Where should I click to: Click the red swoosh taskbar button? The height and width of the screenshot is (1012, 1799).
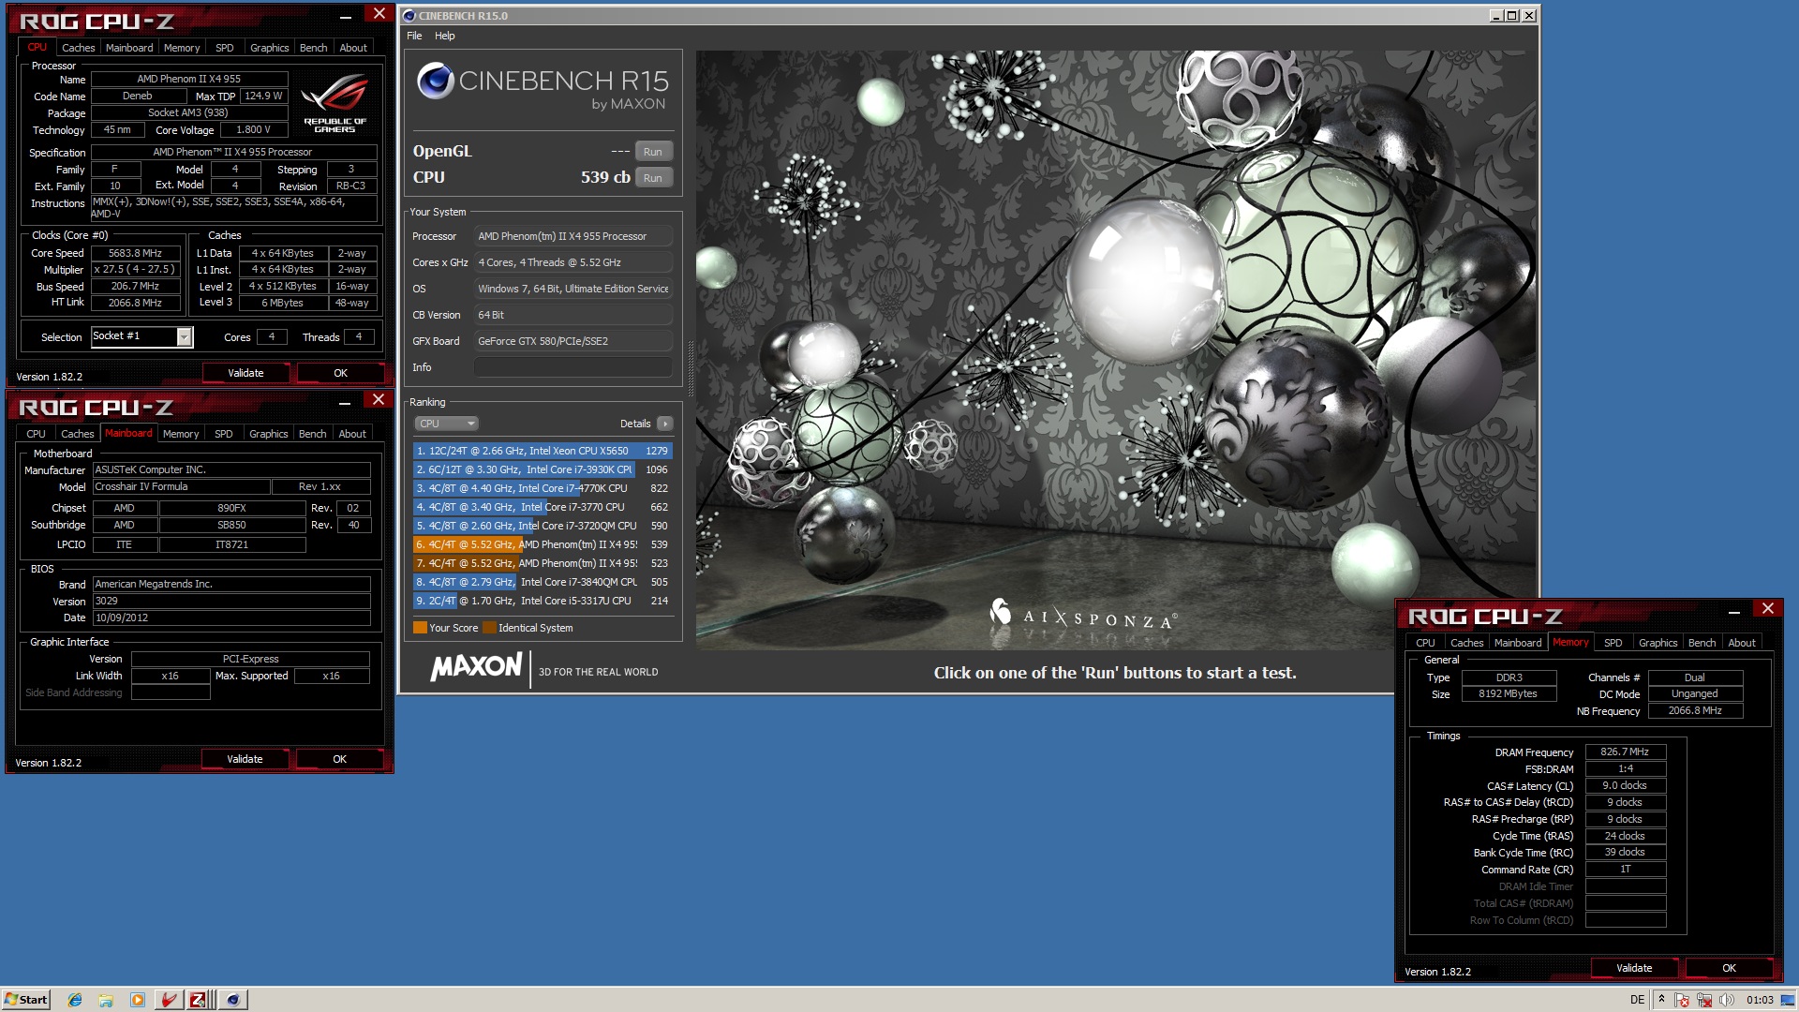(169, 1000)
